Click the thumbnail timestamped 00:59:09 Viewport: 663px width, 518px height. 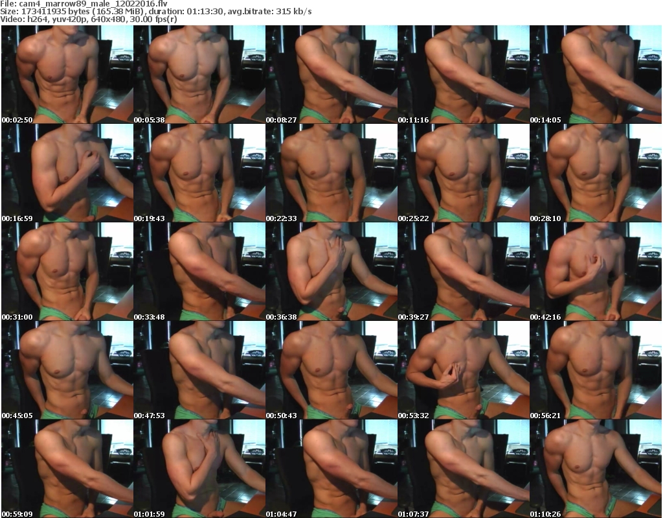point(67,469)
